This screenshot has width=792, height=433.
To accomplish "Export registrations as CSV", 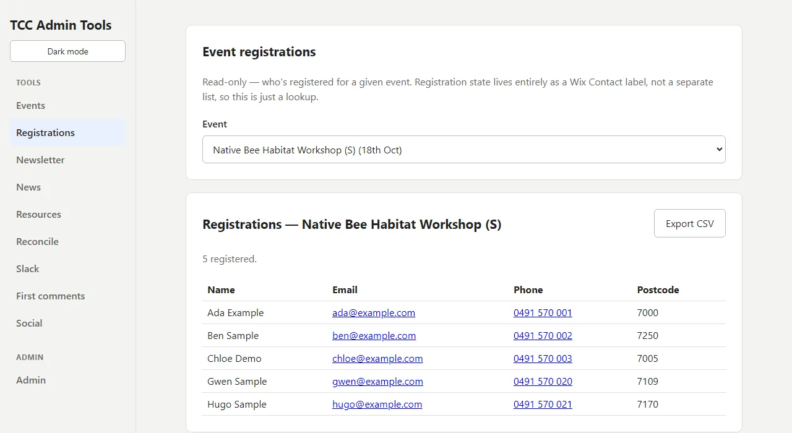I will click(x=690, y=224).
